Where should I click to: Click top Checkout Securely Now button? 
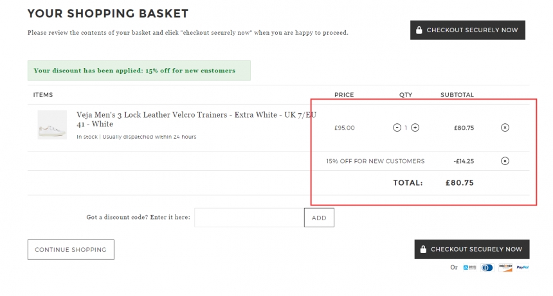pos(467,30)
